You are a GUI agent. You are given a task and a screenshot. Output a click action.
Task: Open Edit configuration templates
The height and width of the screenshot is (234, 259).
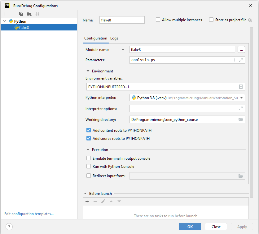pos(29,213)
